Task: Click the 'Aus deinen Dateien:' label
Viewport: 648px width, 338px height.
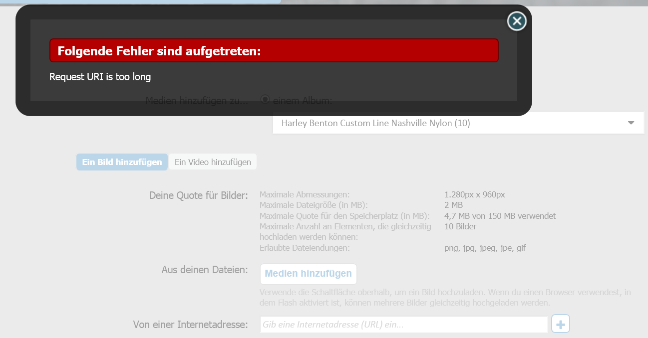Action: (x=205, y=270)
